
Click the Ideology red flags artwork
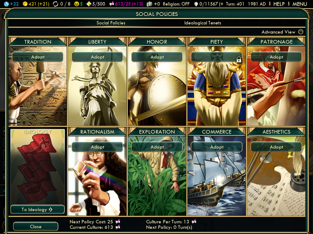click(38, 168)
